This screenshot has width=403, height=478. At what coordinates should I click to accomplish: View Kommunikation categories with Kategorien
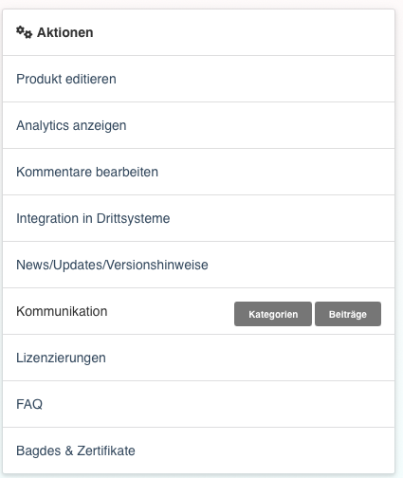pyautogui.click(x=273, y=314)
